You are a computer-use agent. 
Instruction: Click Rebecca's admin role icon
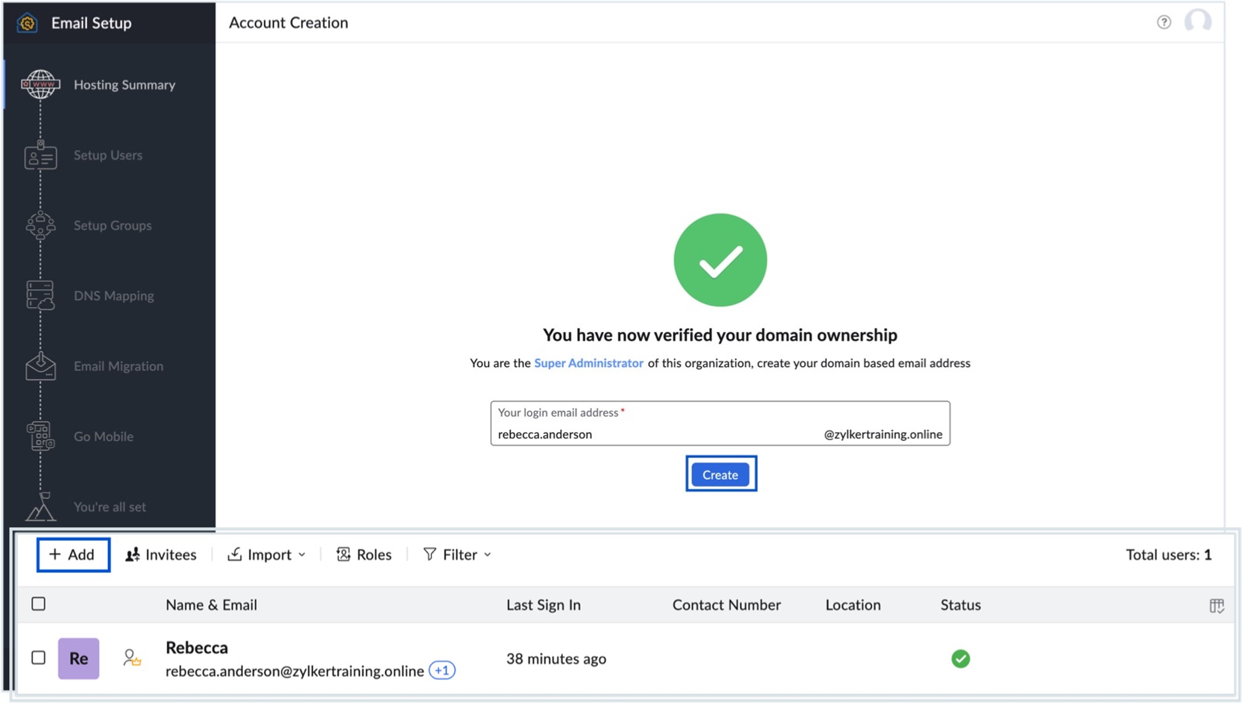tap(132, 658)
